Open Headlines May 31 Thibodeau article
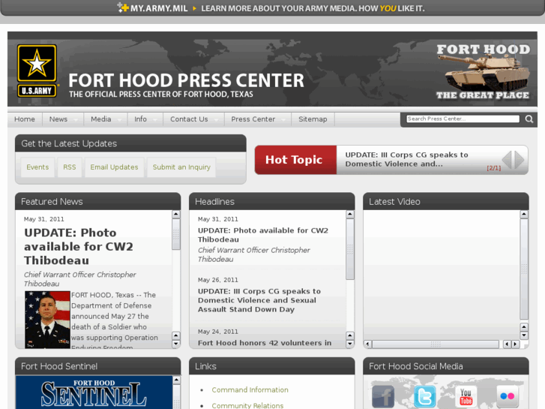This screenshot has width=545, height=409. pyautogui.click(x=263, y=235)
